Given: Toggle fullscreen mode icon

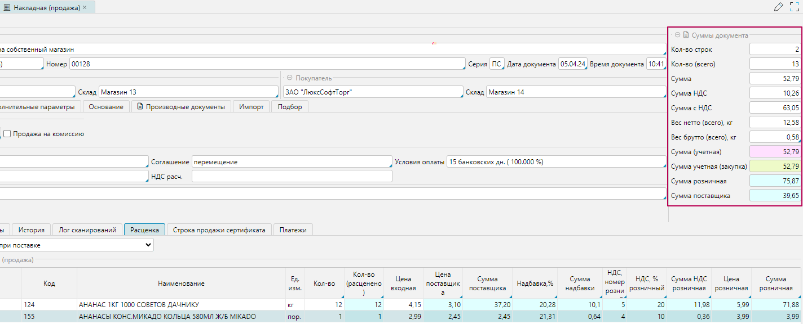Looking at the screenshot, I should 795,7.
